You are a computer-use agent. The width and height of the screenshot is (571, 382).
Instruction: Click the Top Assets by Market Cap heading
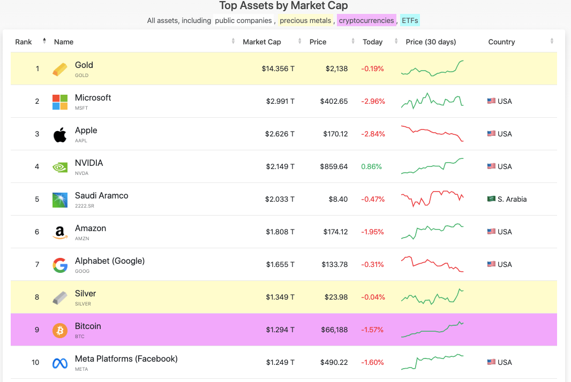(x=283, y=5)
